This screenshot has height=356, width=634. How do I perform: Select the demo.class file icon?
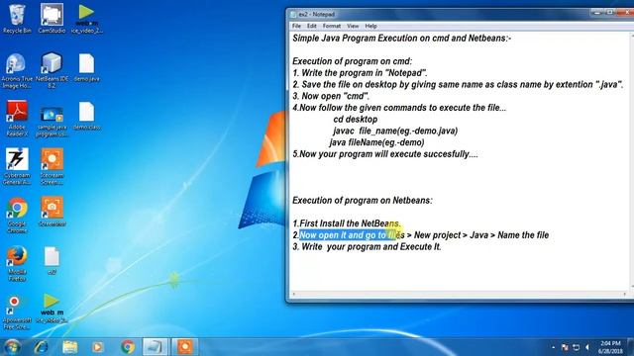86,117
